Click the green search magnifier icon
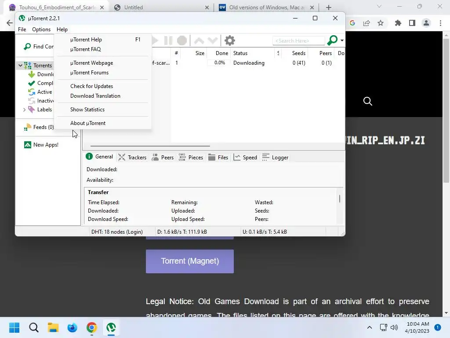The height and width of the screenshot is (338, 450). 332,40
